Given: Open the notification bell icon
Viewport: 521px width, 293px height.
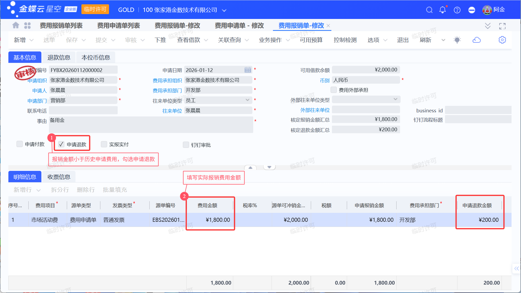Looking at the screenshot, I should [x=443, y=10].
